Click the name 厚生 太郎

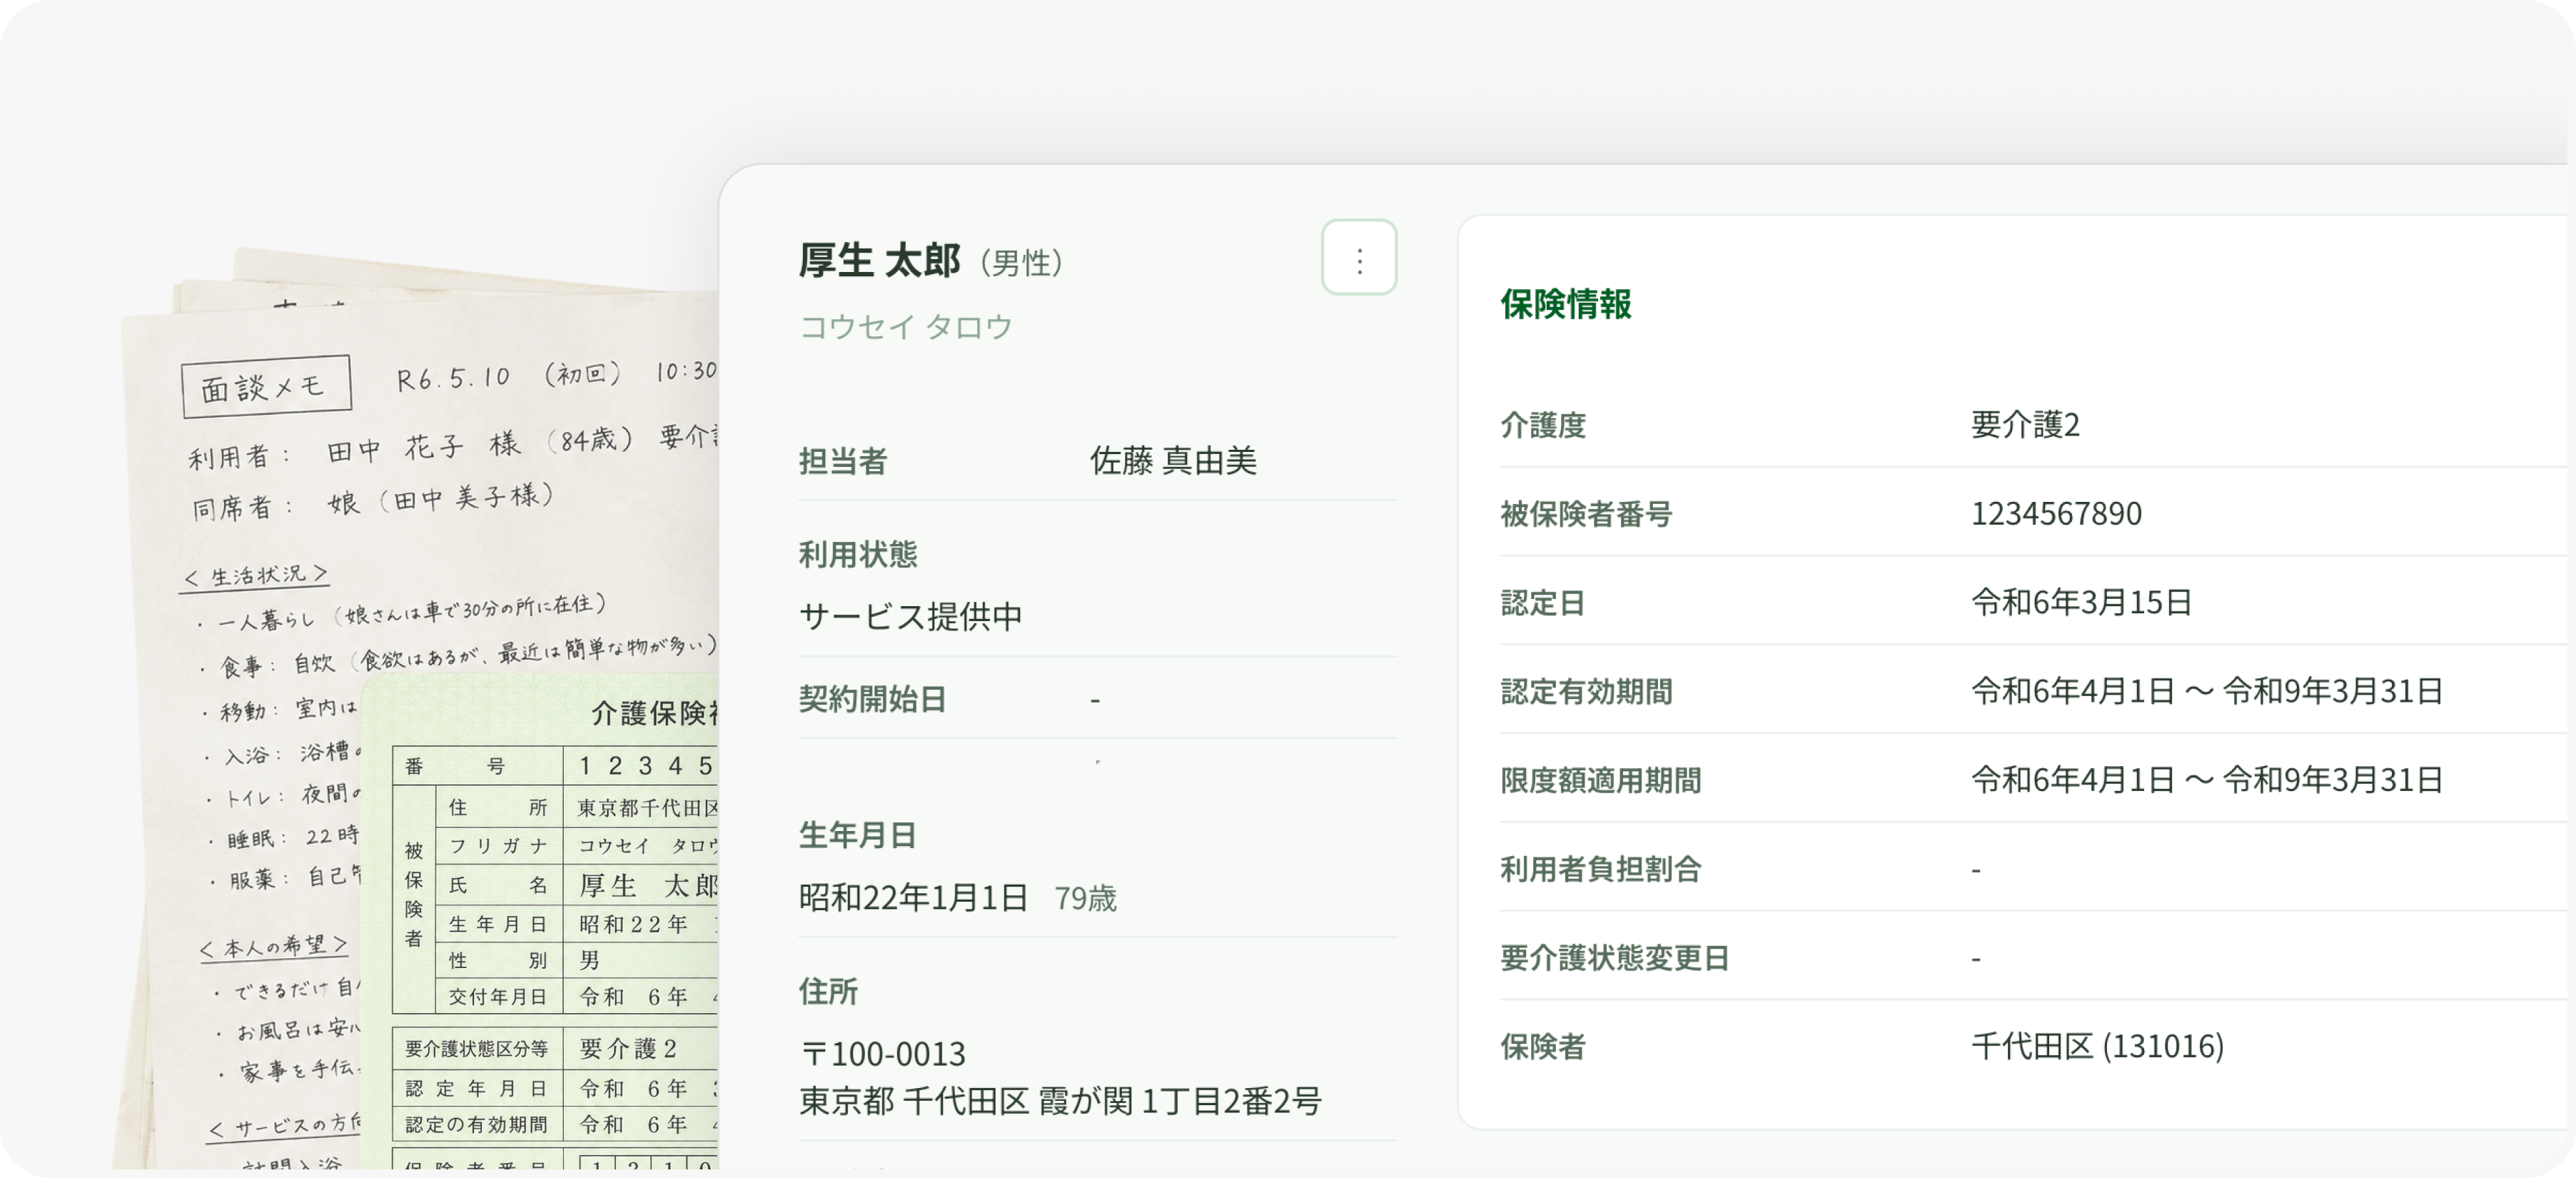(x=880, y=261)
